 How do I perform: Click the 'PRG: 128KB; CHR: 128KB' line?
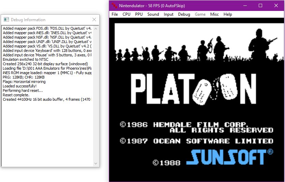tap(24, 77)
